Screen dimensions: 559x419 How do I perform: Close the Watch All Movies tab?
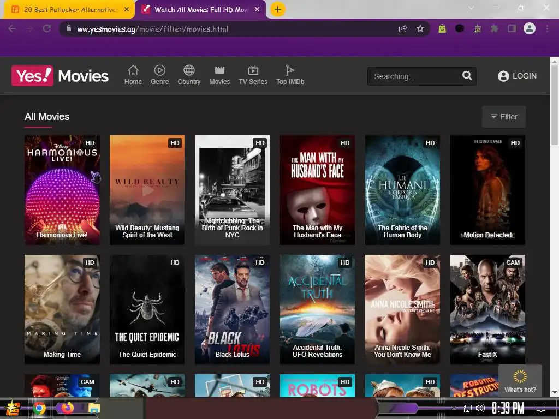coord(257,10)
